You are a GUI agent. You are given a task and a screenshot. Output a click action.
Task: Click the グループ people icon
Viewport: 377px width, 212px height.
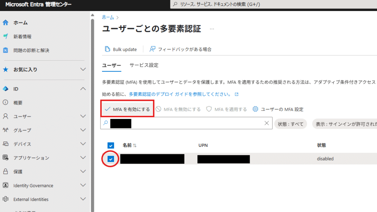click(6, 130)
